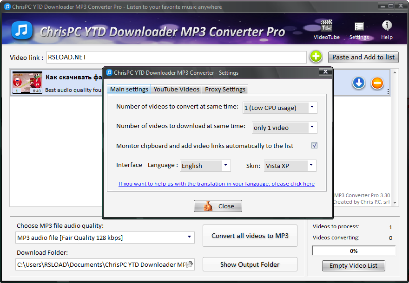Open the video item three-dots menu
Viewport: 409px width, 283px height.
pos(388,91)
